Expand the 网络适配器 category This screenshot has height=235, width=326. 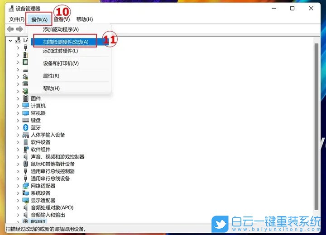point(18,186)
